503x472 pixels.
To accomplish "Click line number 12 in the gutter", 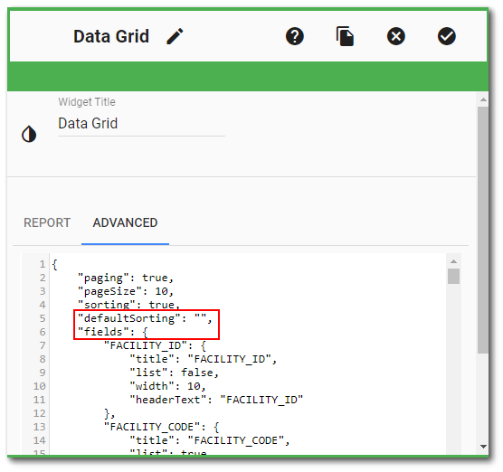I will click(x=40, y=413).
